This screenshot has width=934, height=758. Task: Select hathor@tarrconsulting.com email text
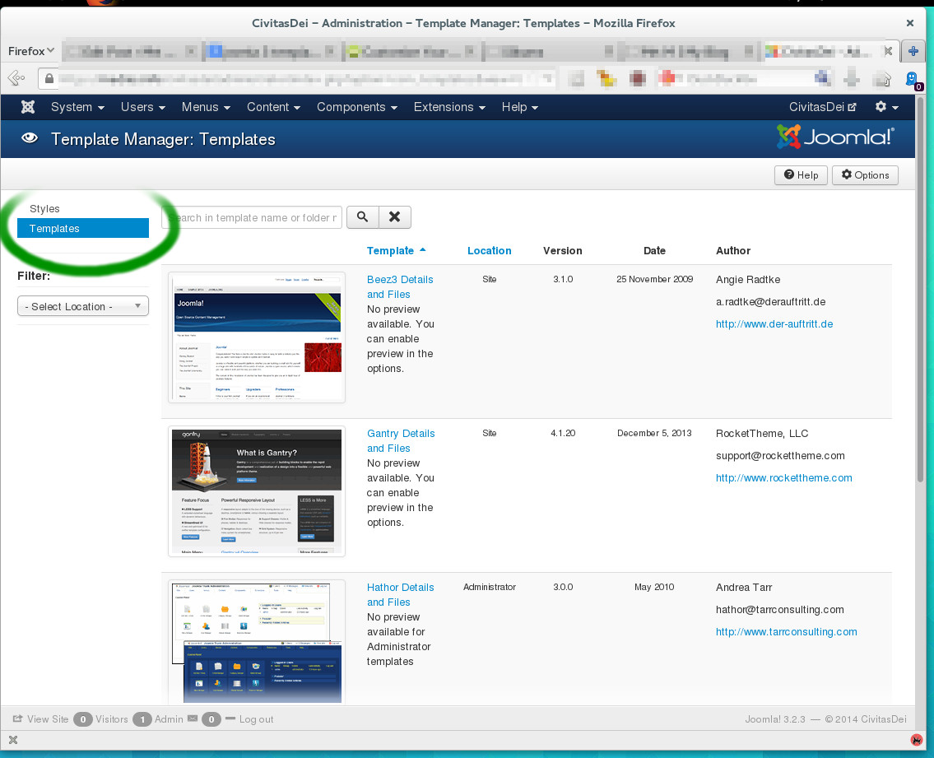tap(780, 610)
